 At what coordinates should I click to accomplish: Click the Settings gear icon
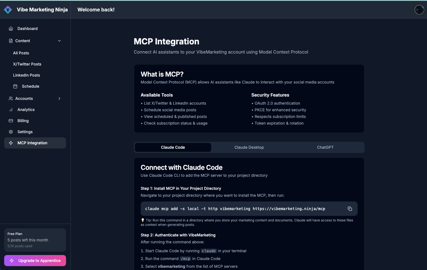coord(11,132)
